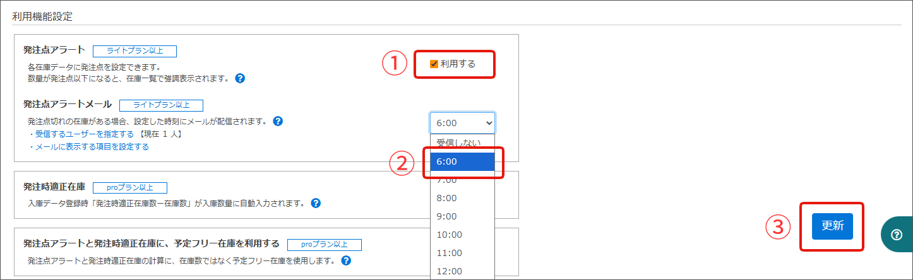Choose 8:00 from the time list
Viewport: 913px width, 280px height.
(x=462, y=198)
